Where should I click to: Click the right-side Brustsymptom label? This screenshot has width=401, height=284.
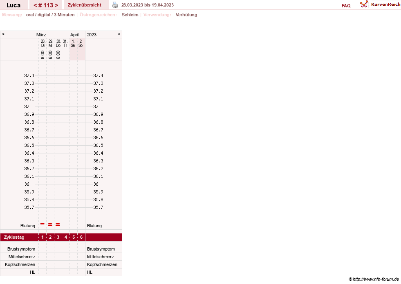tap(101, 249)
